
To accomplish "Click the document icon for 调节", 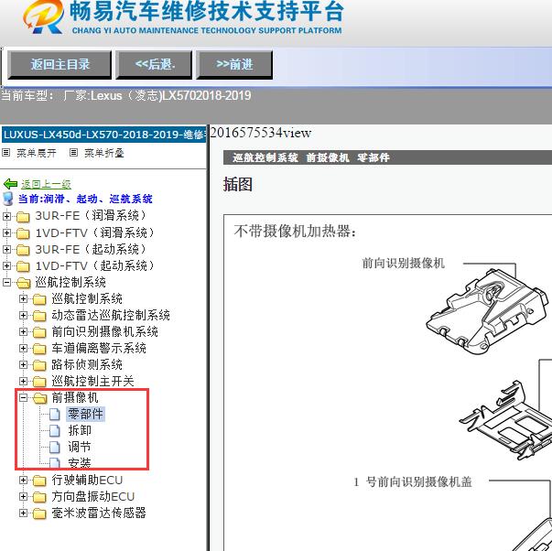I will (x=55, y=448).
